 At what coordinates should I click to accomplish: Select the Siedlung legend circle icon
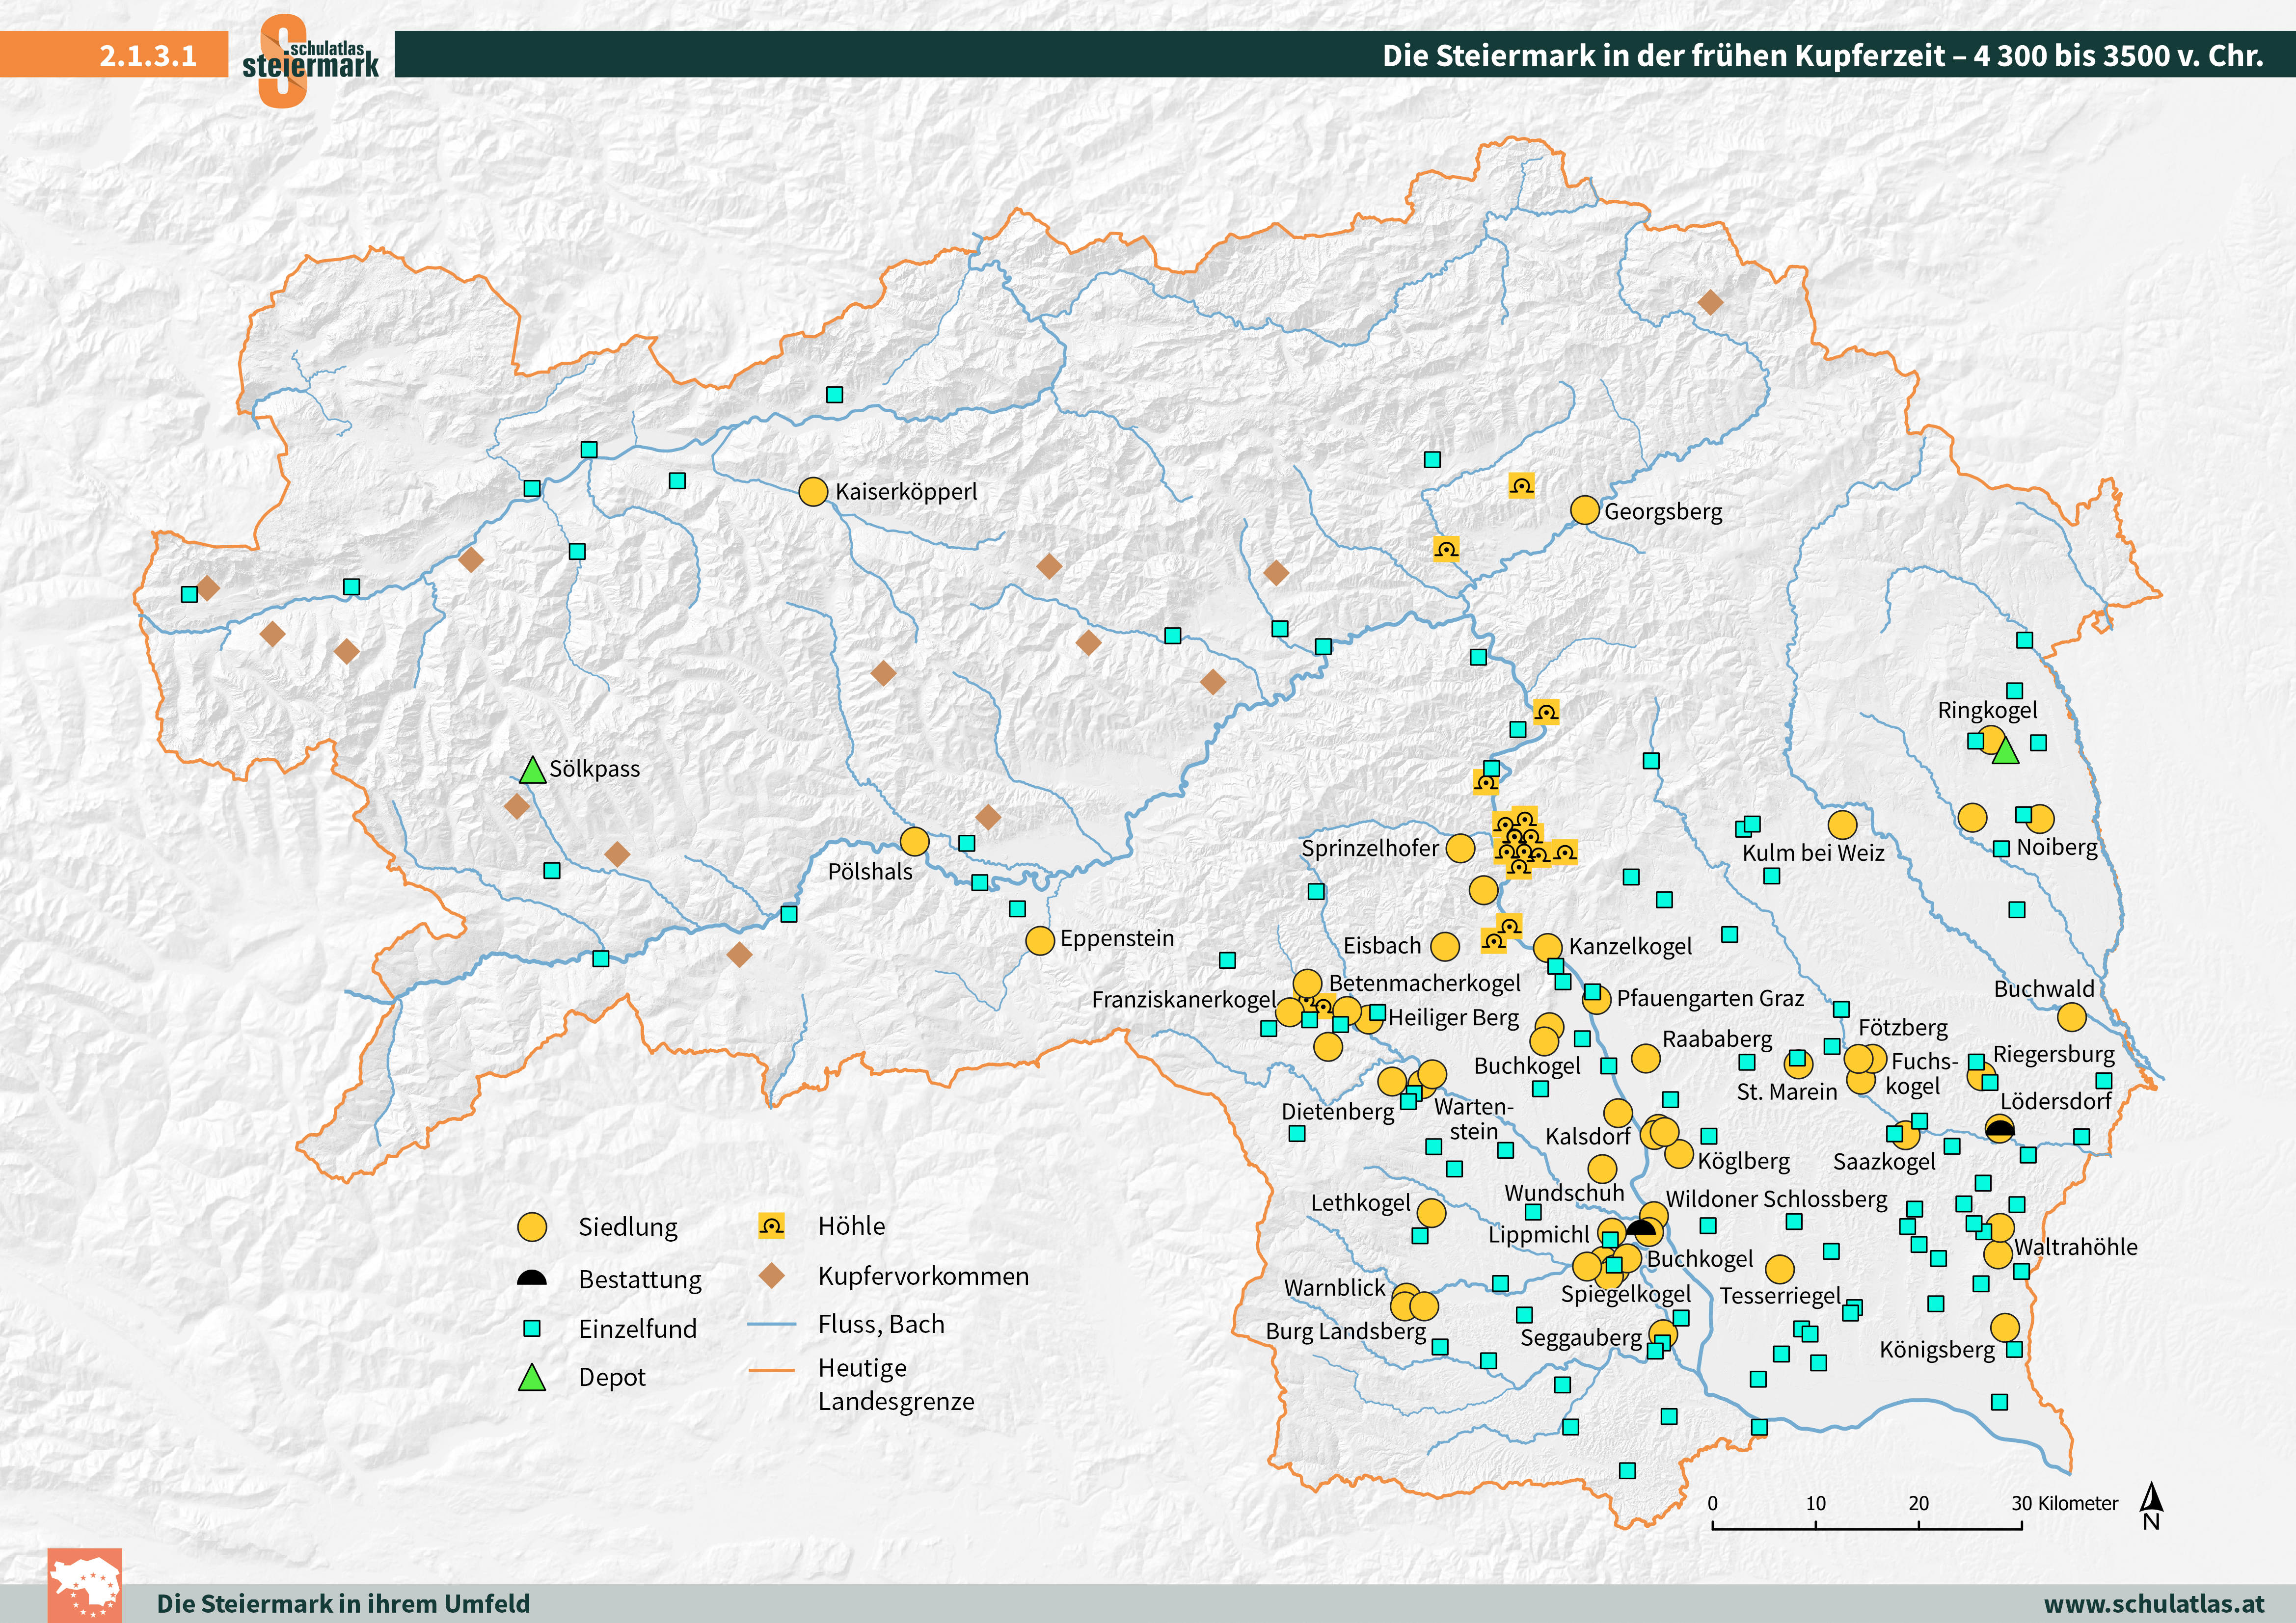pos(532,1227)
